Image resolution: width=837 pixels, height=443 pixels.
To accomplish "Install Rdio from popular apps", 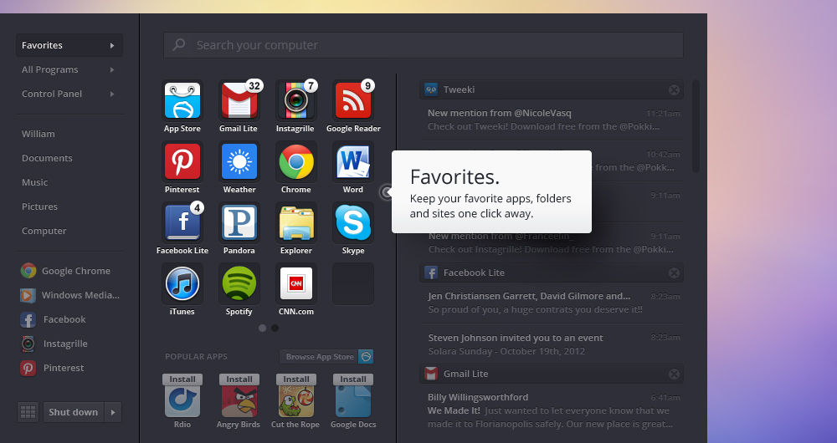I will tap(182, 401).
